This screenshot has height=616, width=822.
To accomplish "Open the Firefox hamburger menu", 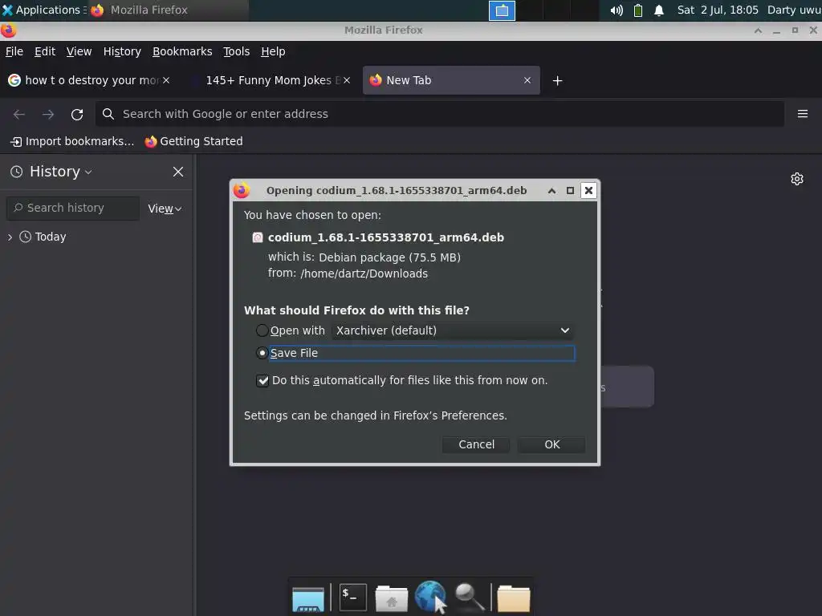I will point(803,114).
